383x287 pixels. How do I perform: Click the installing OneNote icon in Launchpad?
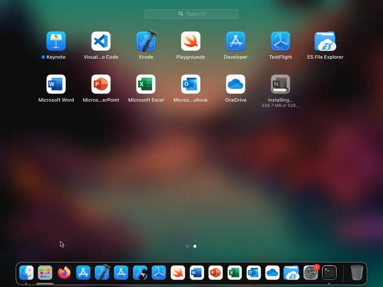pos(281,84)
